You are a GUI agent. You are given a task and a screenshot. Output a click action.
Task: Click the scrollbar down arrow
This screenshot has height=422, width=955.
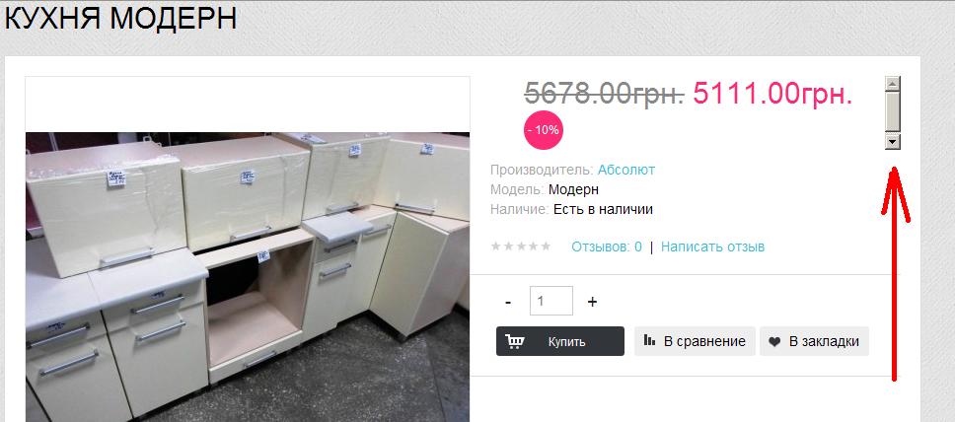pyautogui.click(x=893, y=142)
